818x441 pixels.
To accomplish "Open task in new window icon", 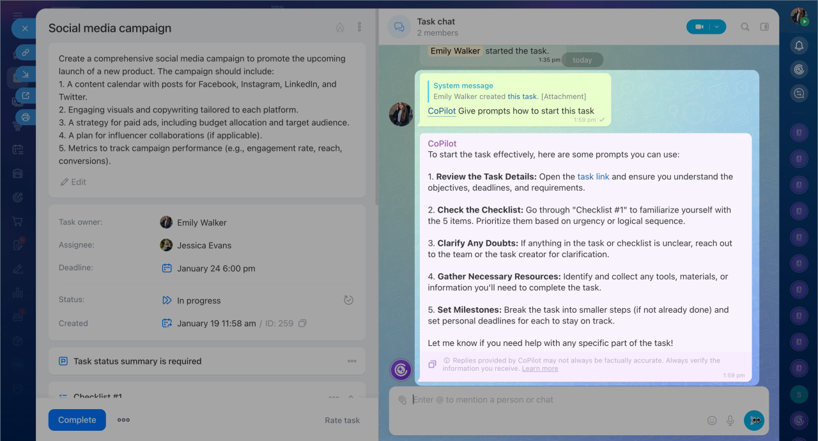I will (26, 96).
